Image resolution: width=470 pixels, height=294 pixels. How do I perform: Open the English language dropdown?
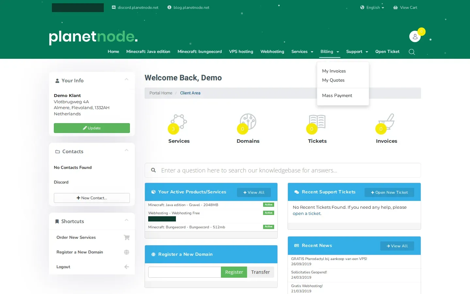tap(372, 8)
